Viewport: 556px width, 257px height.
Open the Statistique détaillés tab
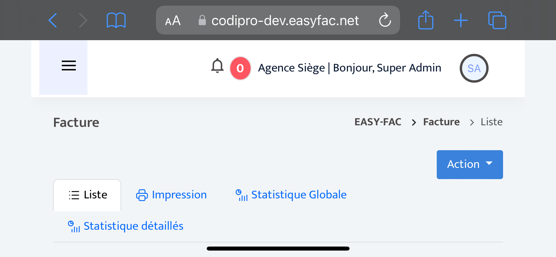tap(126, 226)
